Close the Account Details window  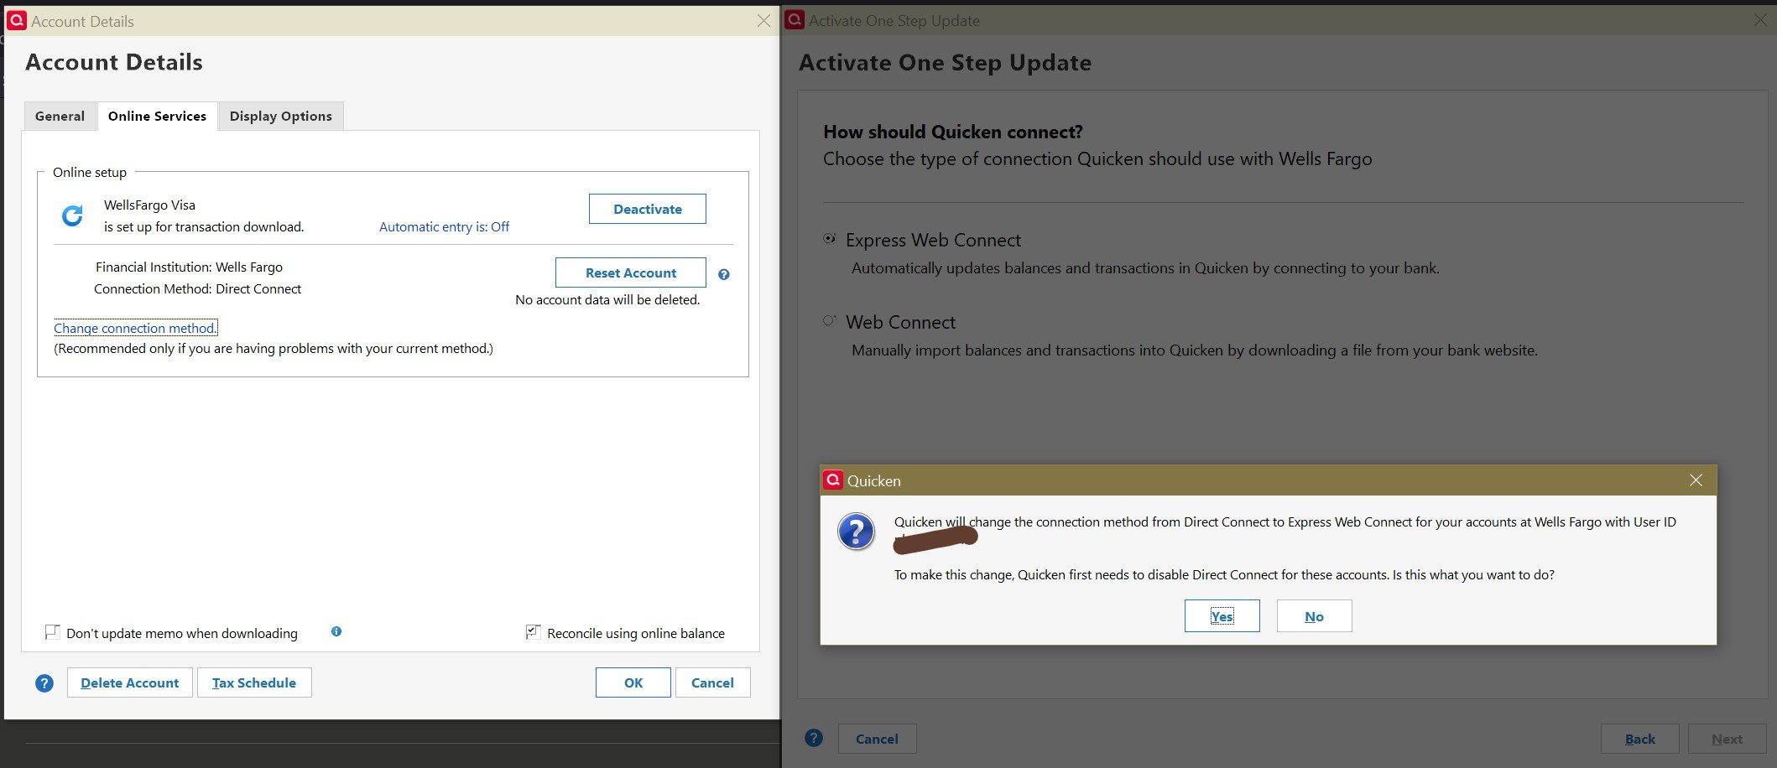pos(763,20)
